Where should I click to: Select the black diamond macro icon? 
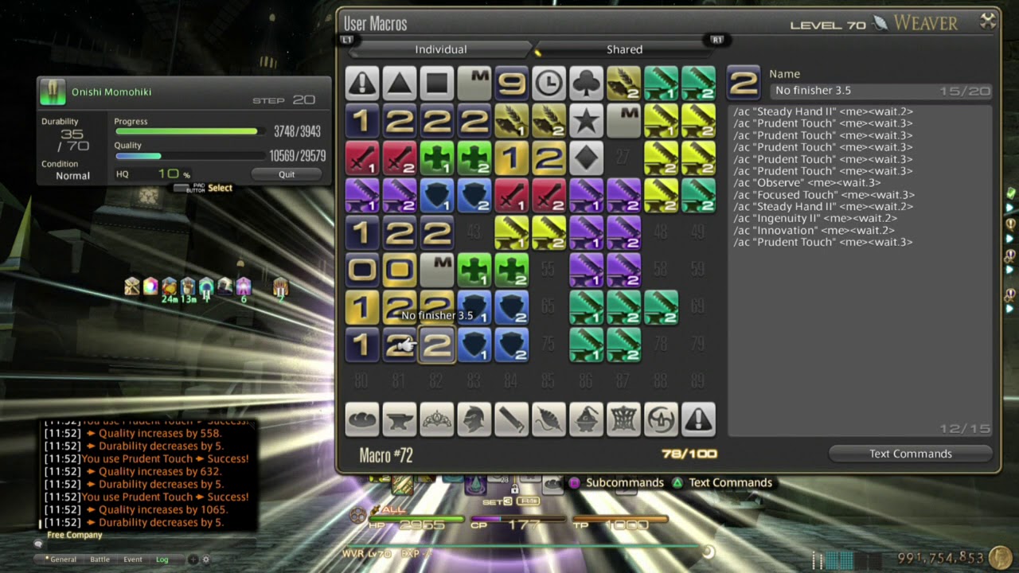click(587, 158)
